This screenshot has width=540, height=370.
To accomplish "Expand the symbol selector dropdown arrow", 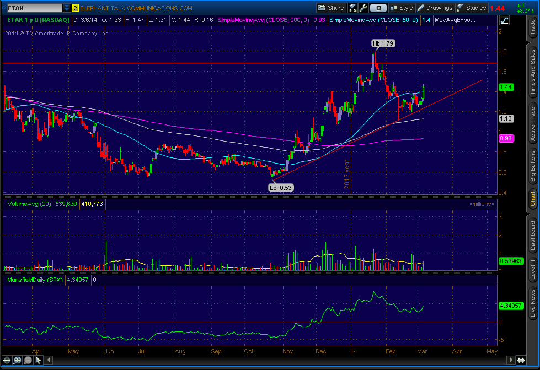I will click(67, 8).
